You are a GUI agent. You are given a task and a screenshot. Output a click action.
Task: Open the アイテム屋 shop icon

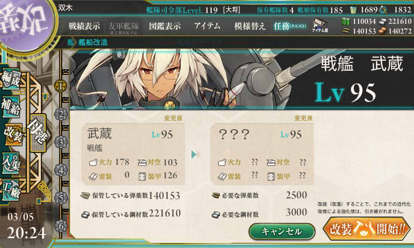pos(320,25)
